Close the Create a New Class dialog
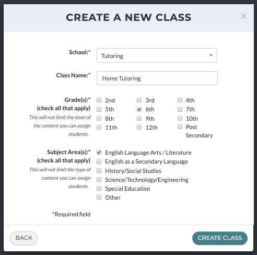The height and width of the screenshot is (255, 257). [243, 16]
